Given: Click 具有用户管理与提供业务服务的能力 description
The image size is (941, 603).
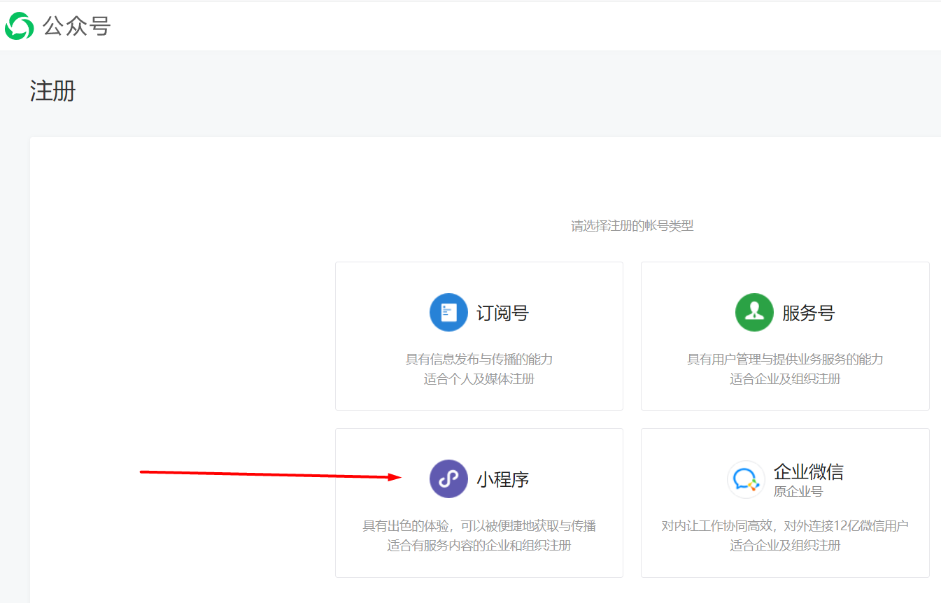Looking at the screenshot, I should tap(785, 360).
